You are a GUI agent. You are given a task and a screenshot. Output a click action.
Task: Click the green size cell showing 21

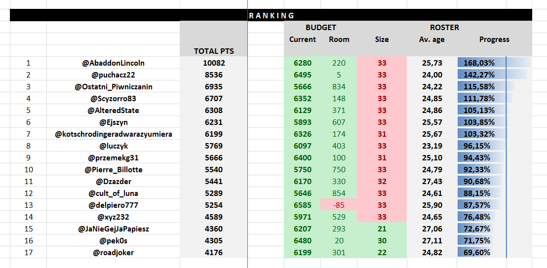tap(382, 229)
